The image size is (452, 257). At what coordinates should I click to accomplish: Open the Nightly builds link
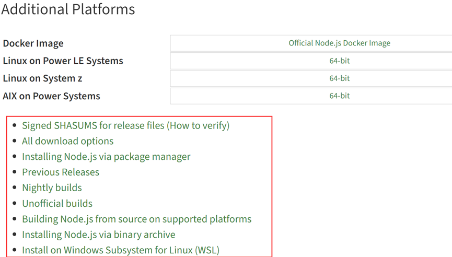coord(52,188)
